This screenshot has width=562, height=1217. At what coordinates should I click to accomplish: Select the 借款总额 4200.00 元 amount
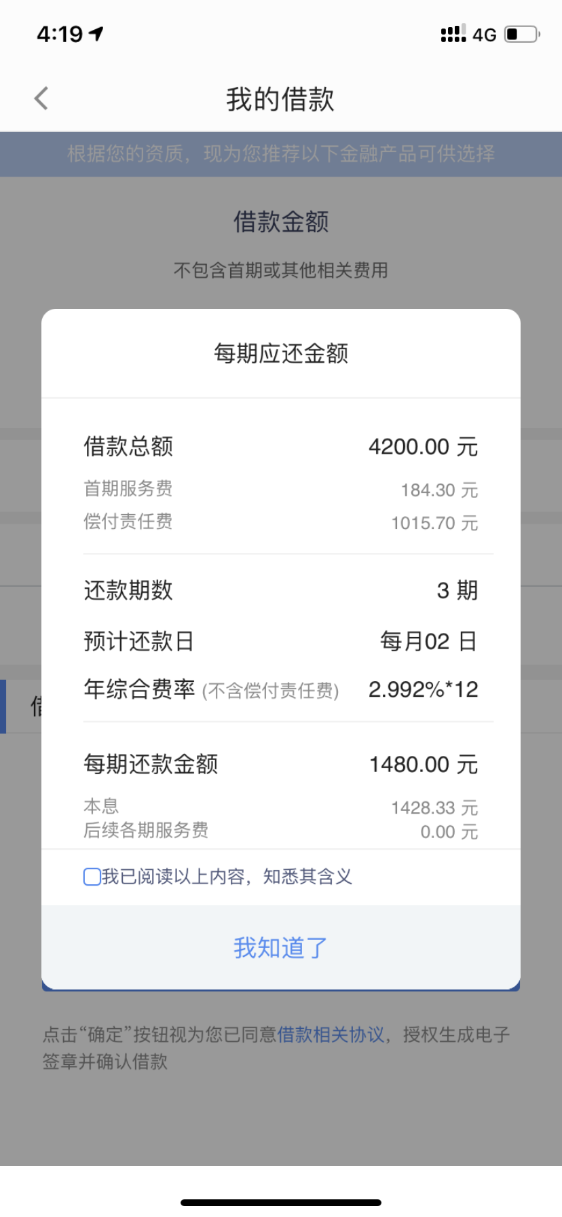click(424, 447)
